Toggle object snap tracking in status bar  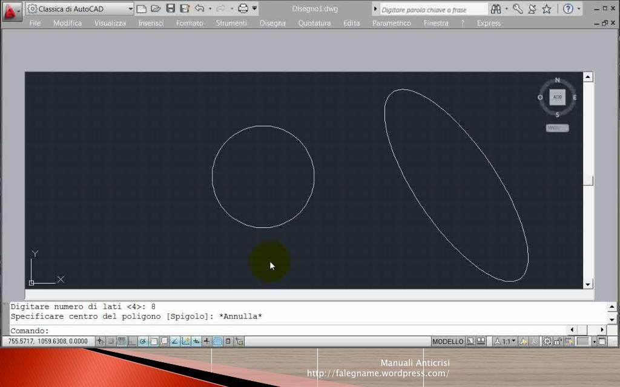click(175, 342)
